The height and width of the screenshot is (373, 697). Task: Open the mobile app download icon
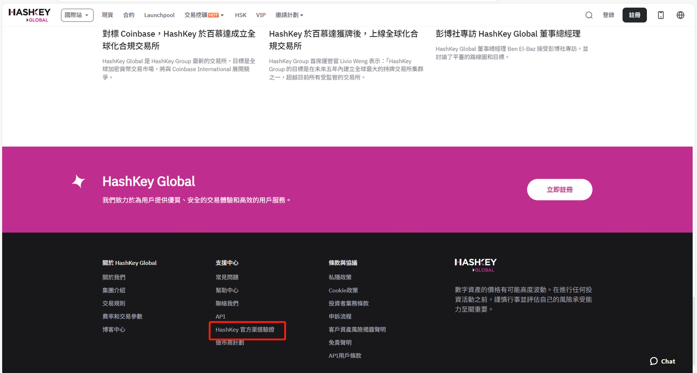(661, 15)
